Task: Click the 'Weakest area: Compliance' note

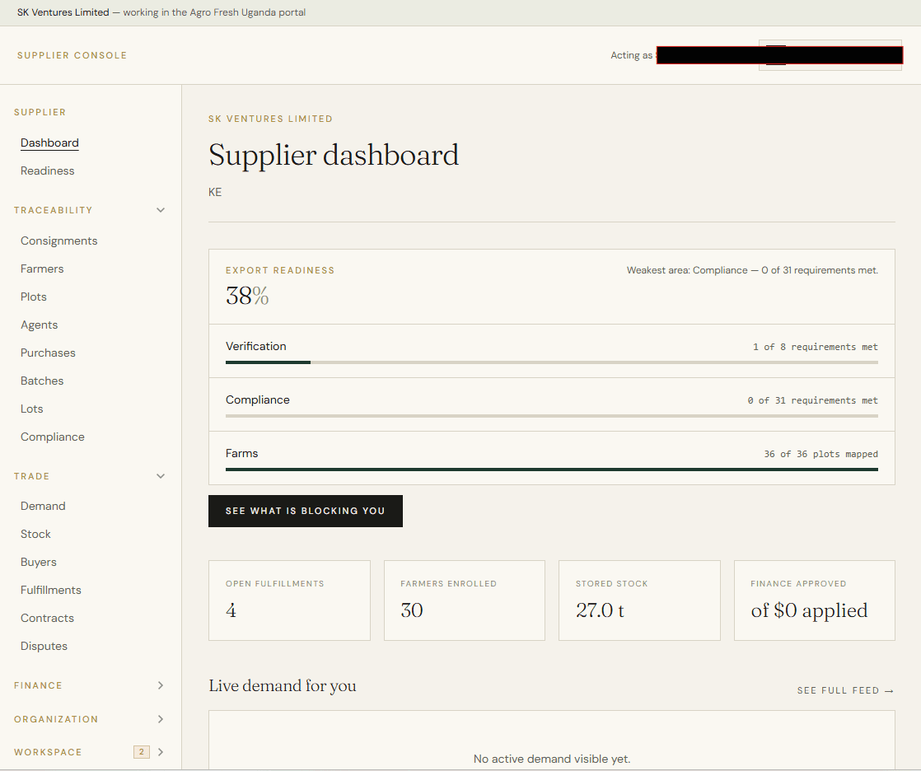Action: (752, 270)
